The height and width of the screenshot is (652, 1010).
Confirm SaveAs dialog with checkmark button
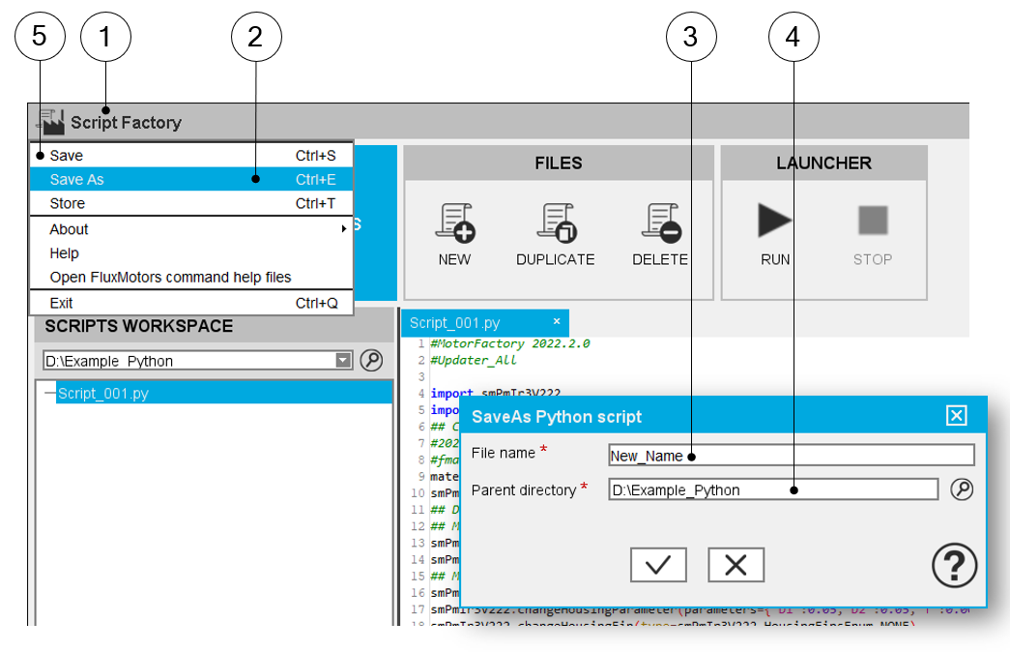[658, 565]
